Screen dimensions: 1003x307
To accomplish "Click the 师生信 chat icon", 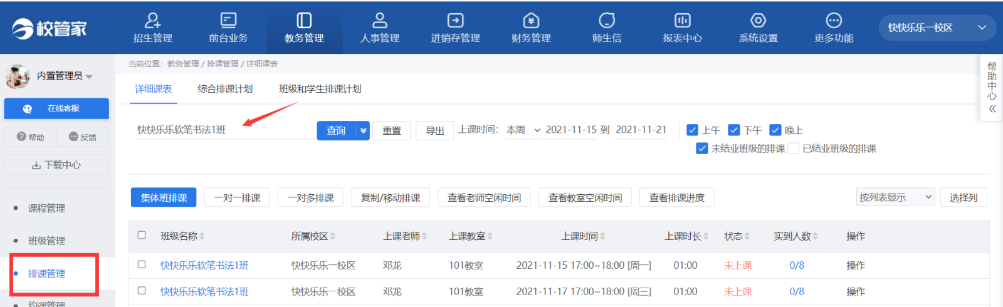I will click(x=606, y=21).
